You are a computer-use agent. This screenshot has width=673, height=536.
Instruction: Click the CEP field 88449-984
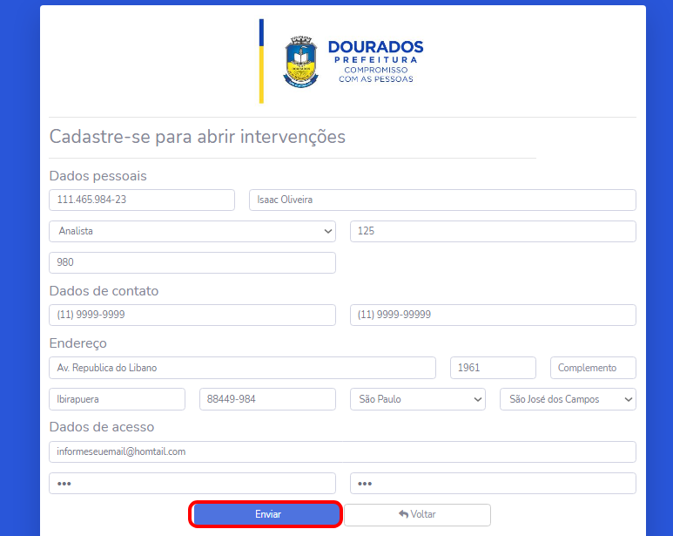coord(267,399)
